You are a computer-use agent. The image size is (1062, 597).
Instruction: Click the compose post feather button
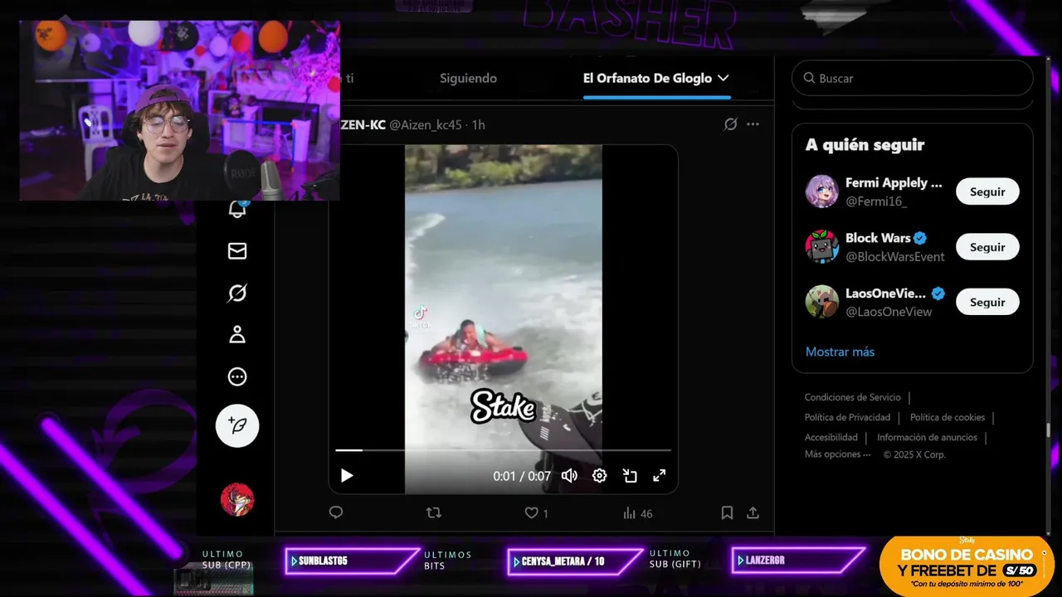point(237,425)
